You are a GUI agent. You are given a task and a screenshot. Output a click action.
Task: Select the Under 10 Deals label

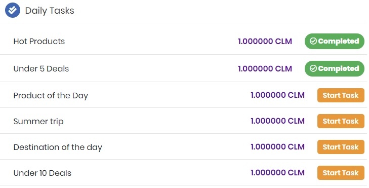coord(43,173)
